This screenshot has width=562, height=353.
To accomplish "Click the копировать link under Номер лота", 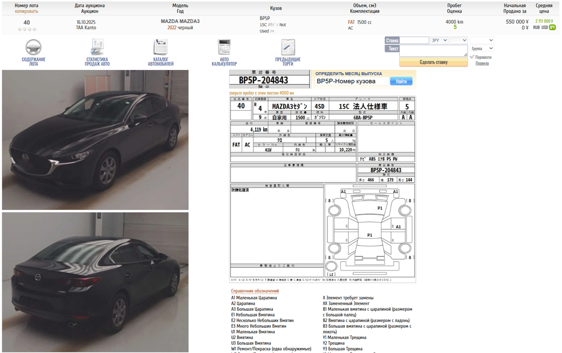I will tap(27, 11).
